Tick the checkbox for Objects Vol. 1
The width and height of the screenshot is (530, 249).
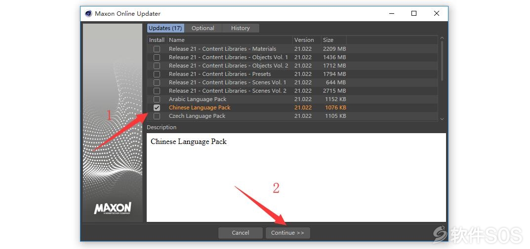click(x=157, y=57)
